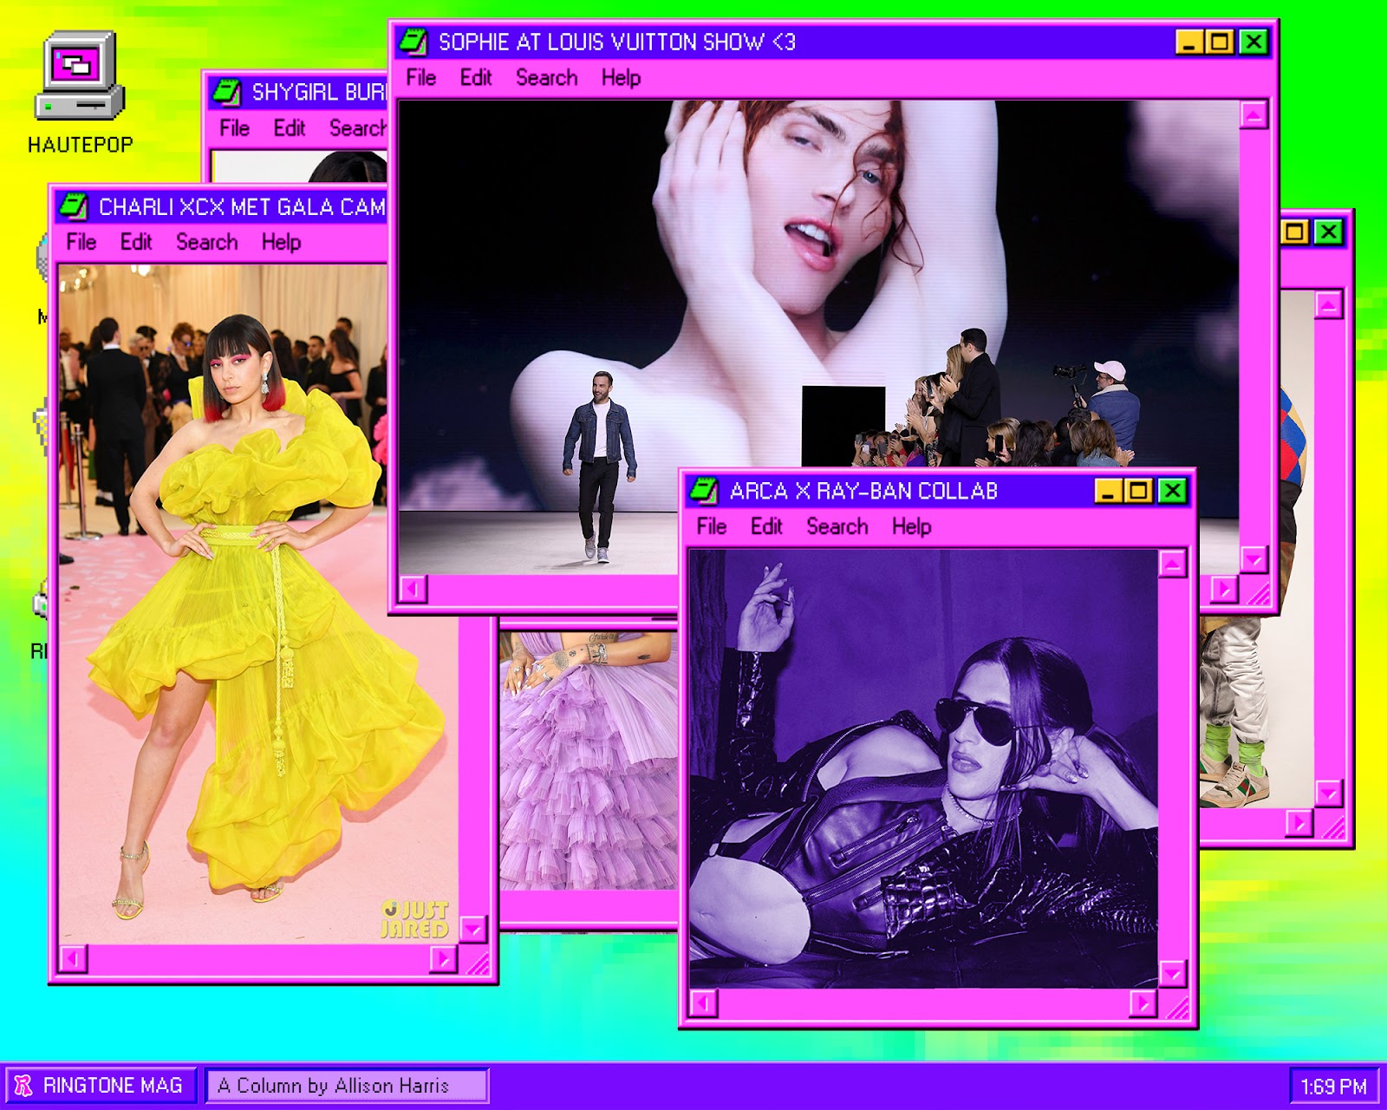This screenshot has height=1110, width=1387.
Task: Close the rightmost background window
Action: (x=1329, y=232)
